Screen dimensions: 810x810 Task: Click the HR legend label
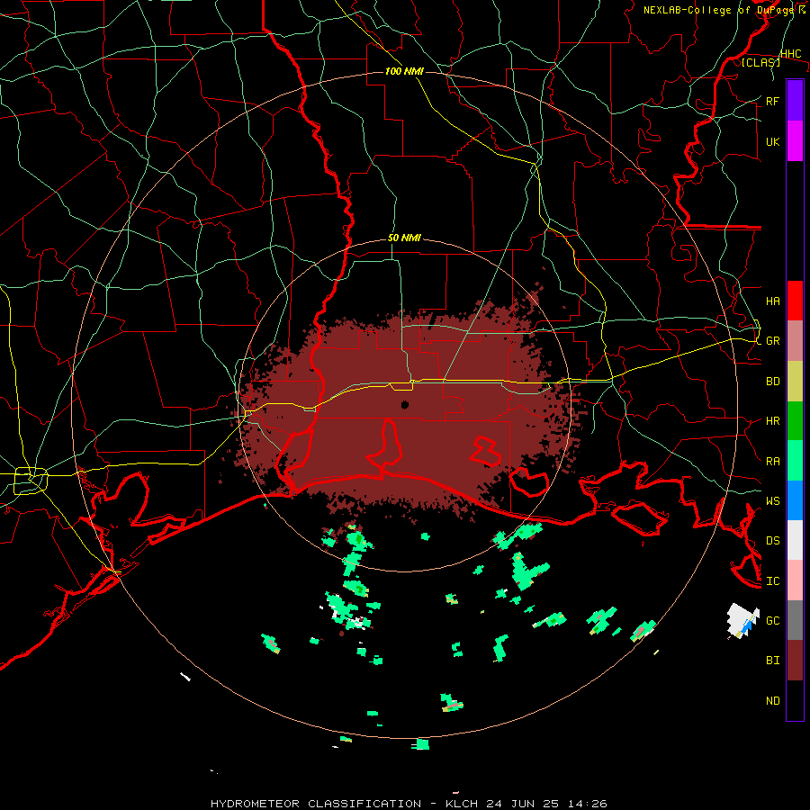click(x=772, y=421)
